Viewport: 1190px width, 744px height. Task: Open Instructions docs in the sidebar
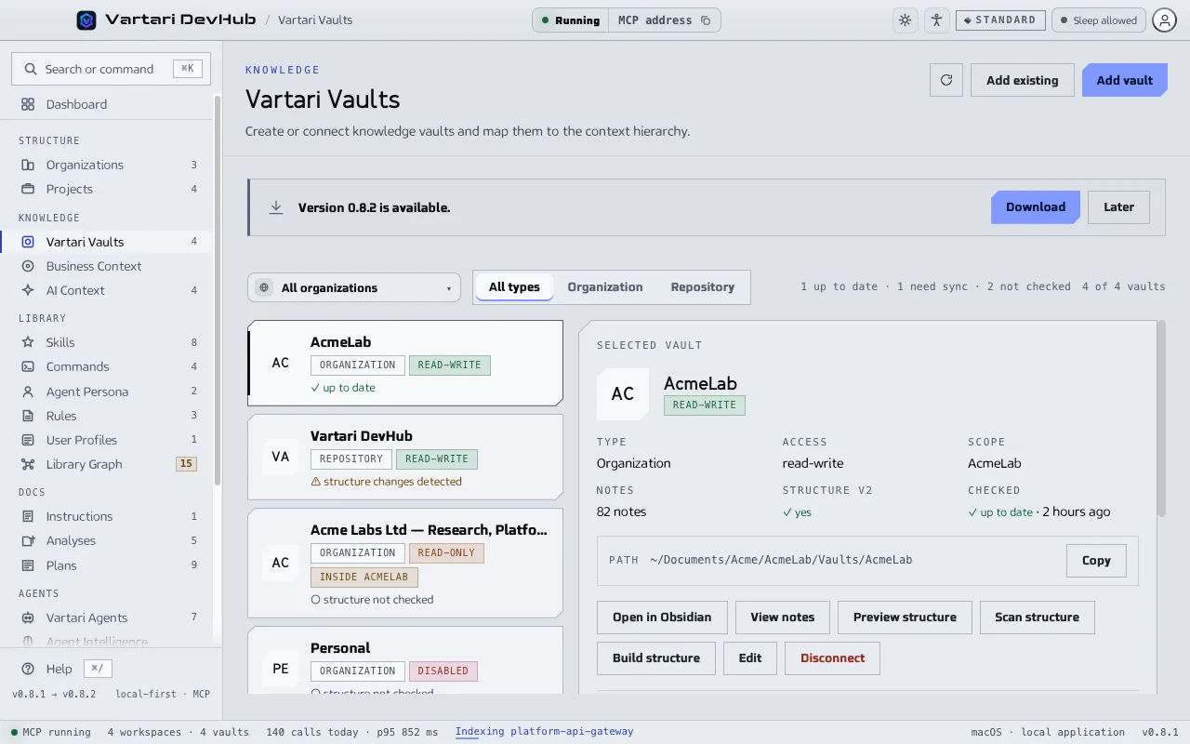coord(107,516)
